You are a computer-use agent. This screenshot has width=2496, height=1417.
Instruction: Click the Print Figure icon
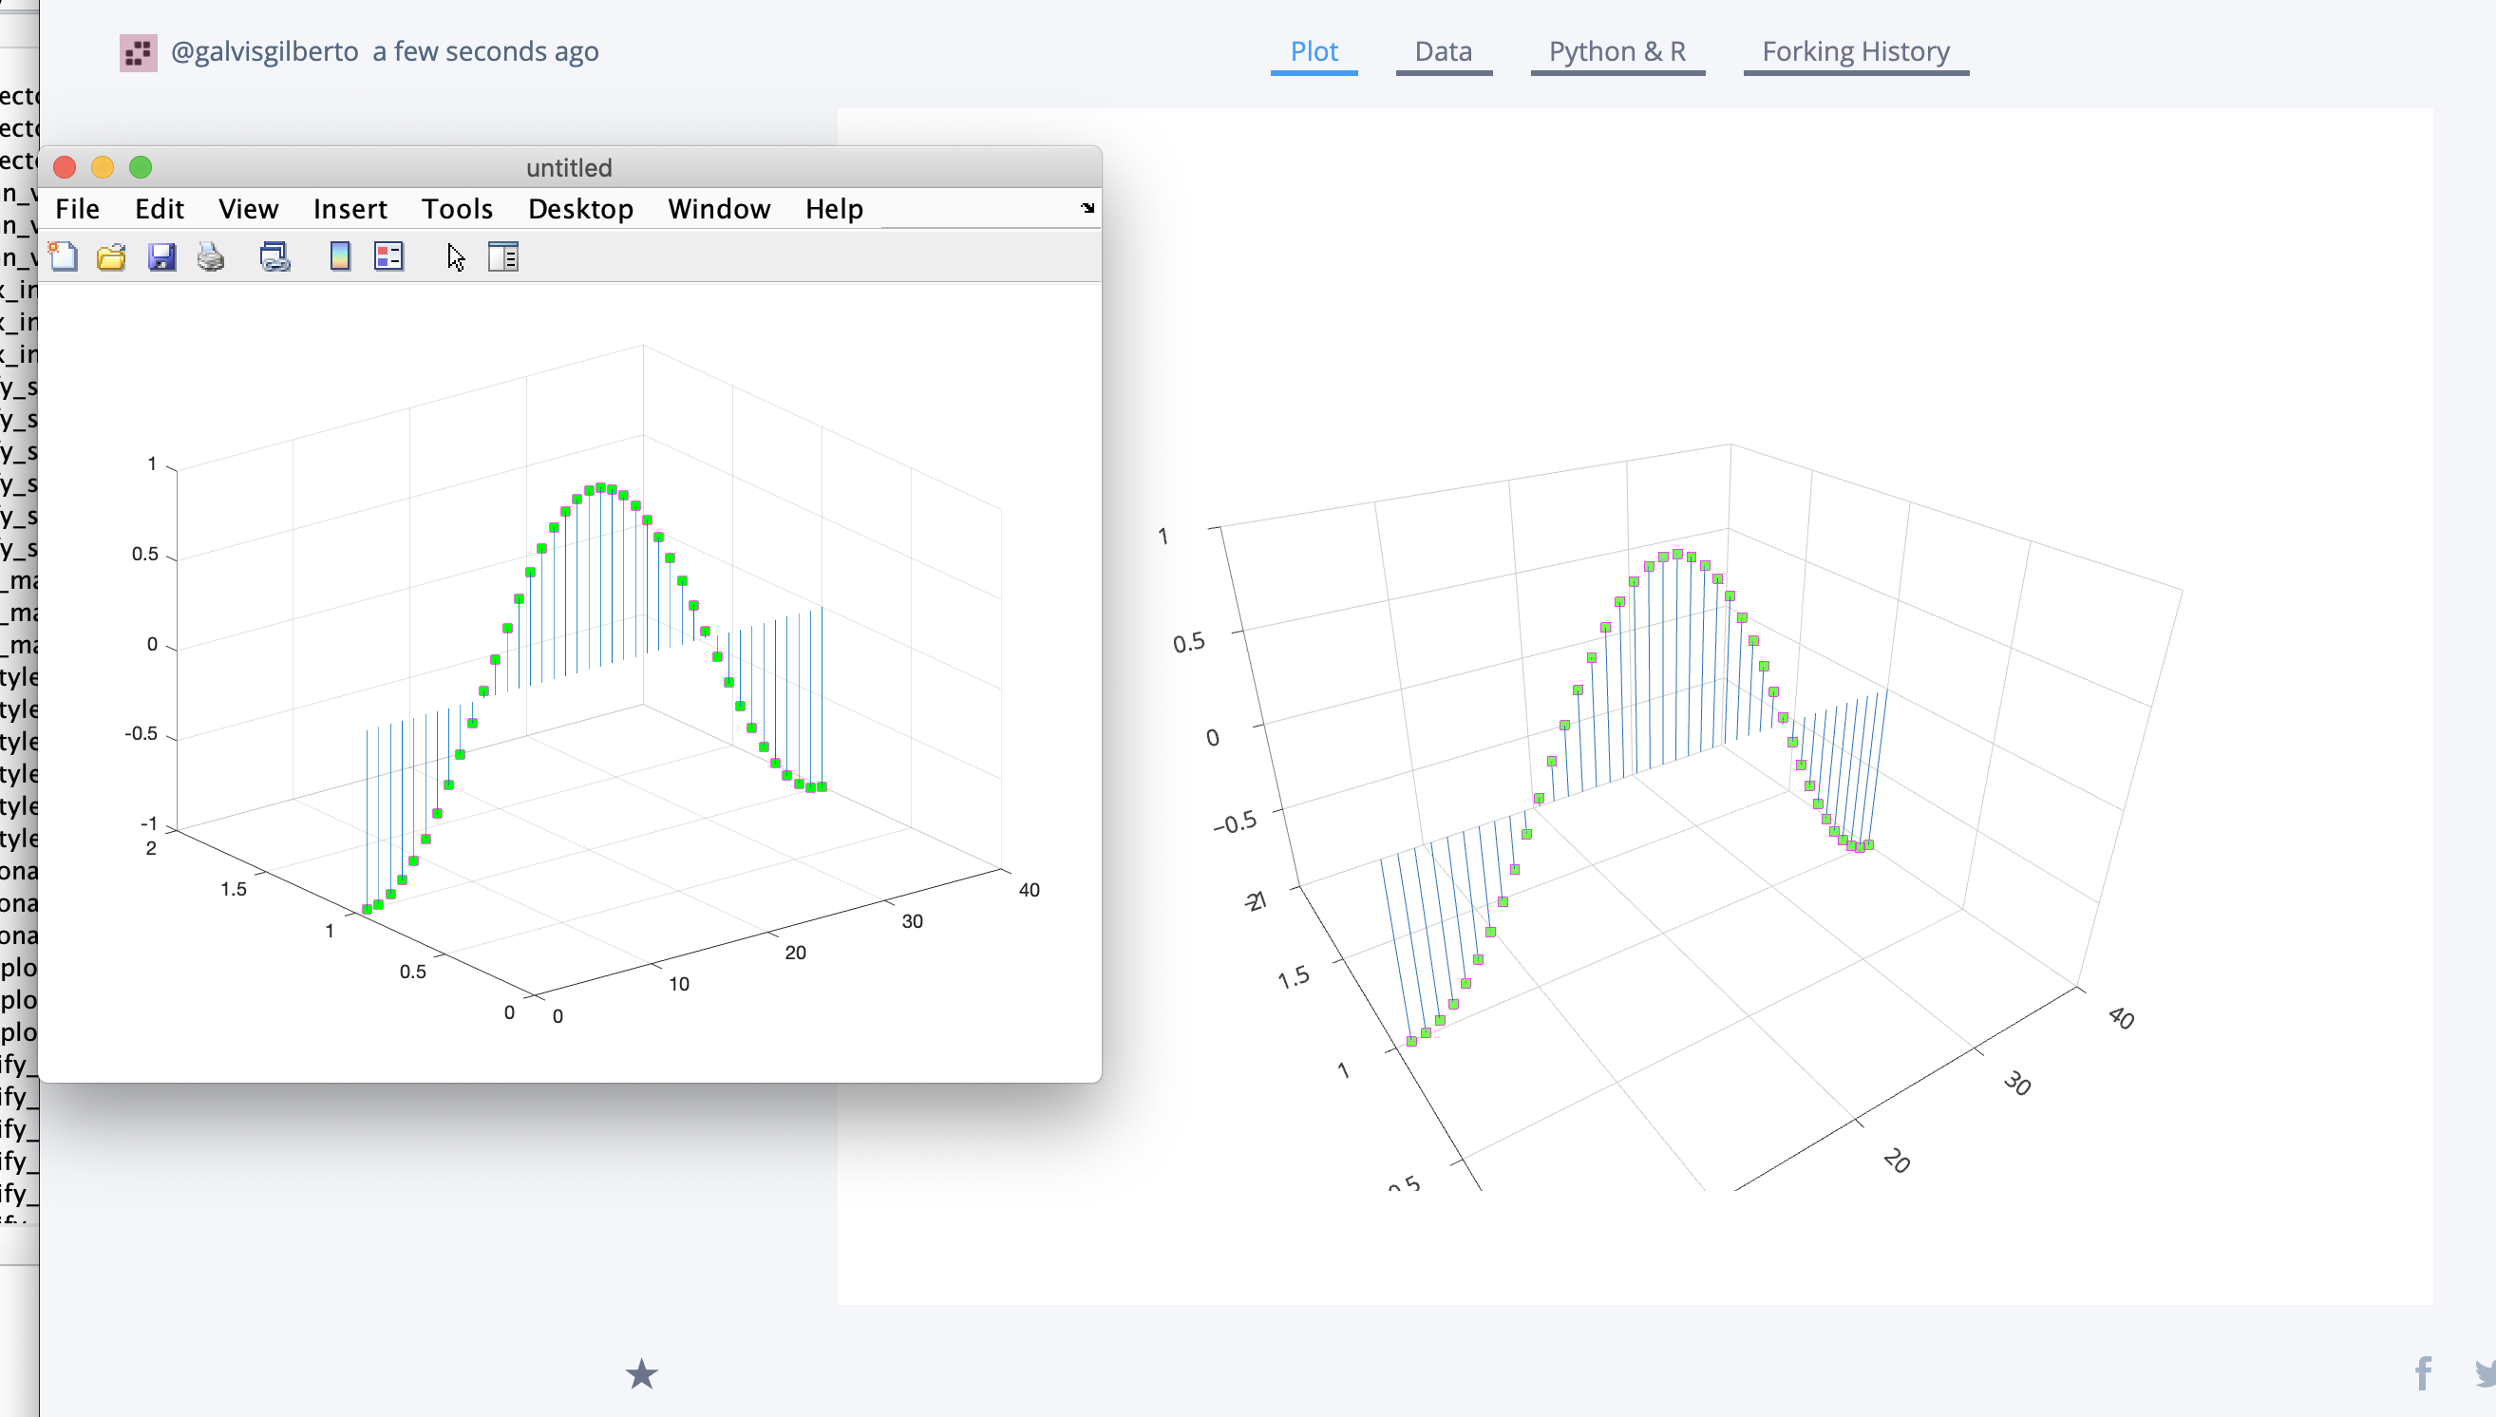pos(210,257)
